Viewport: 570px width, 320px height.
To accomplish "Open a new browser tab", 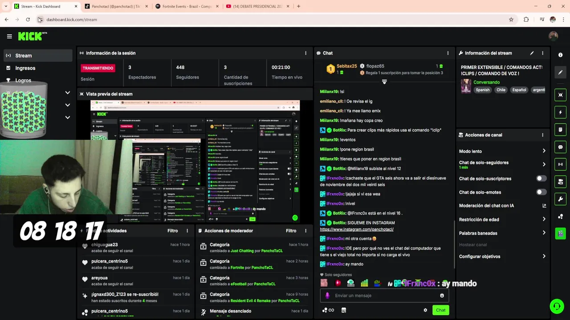I will click(298, 6).
